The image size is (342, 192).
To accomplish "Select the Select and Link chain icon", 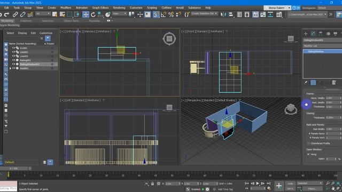I will [15, 14].
